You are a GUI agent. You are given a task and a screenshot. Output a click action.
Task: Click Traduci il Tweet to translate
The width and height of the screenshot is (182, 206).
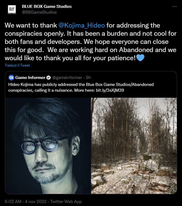click(x=17, y=65)
